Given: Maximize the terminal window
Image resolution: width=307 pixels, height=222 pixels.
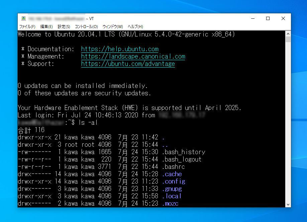Looking at the screenshot, I should [268, 18].
